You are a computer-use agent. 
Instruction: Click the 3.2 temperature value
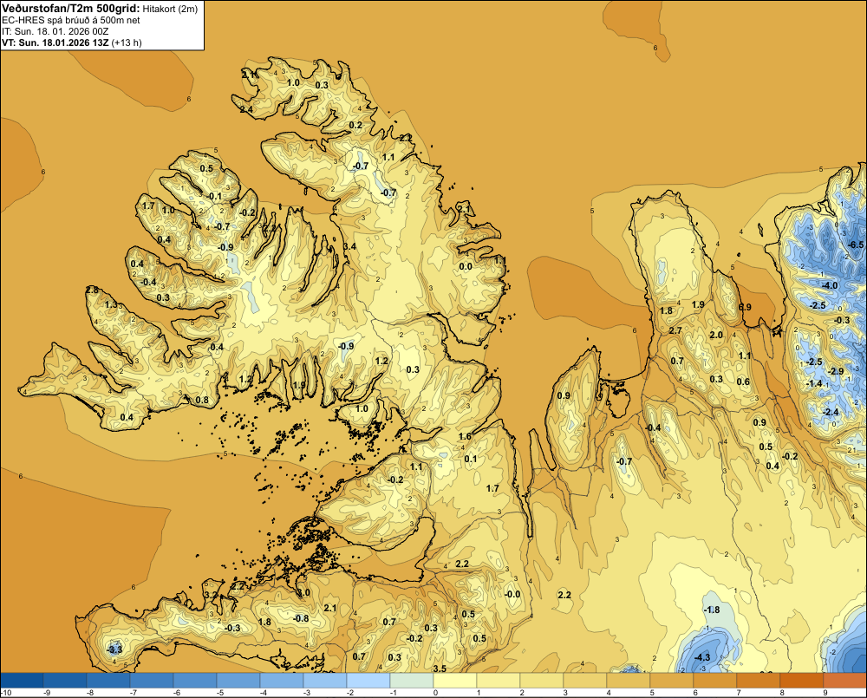coord(211,595)
